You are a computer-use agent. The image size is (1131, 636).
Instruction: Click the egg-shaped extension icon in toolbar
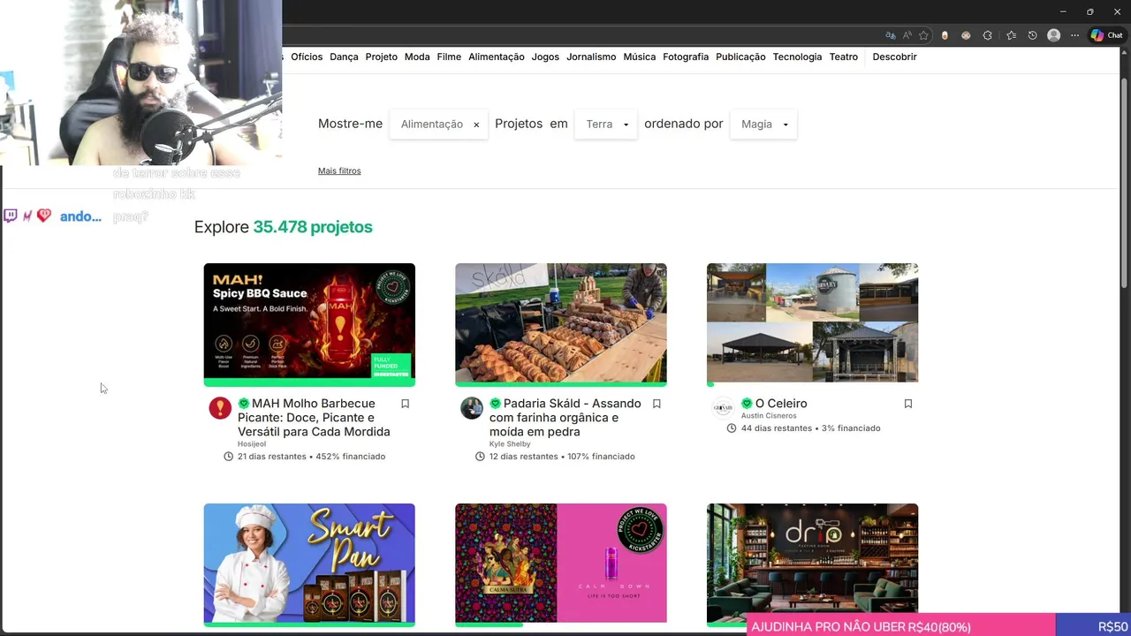click(945, 35)
